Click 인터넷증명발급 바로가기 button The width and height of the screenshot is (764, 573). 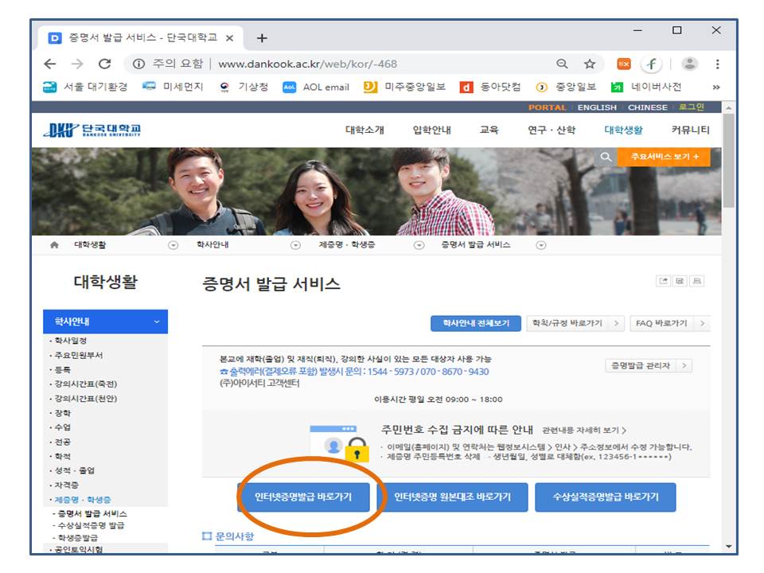(305, 497)
